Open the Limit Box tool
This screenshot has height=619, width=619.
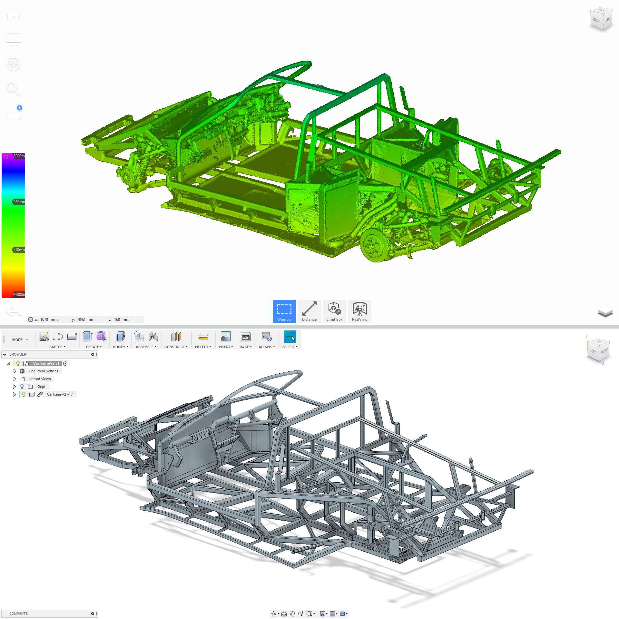click(x=334, y=311)
